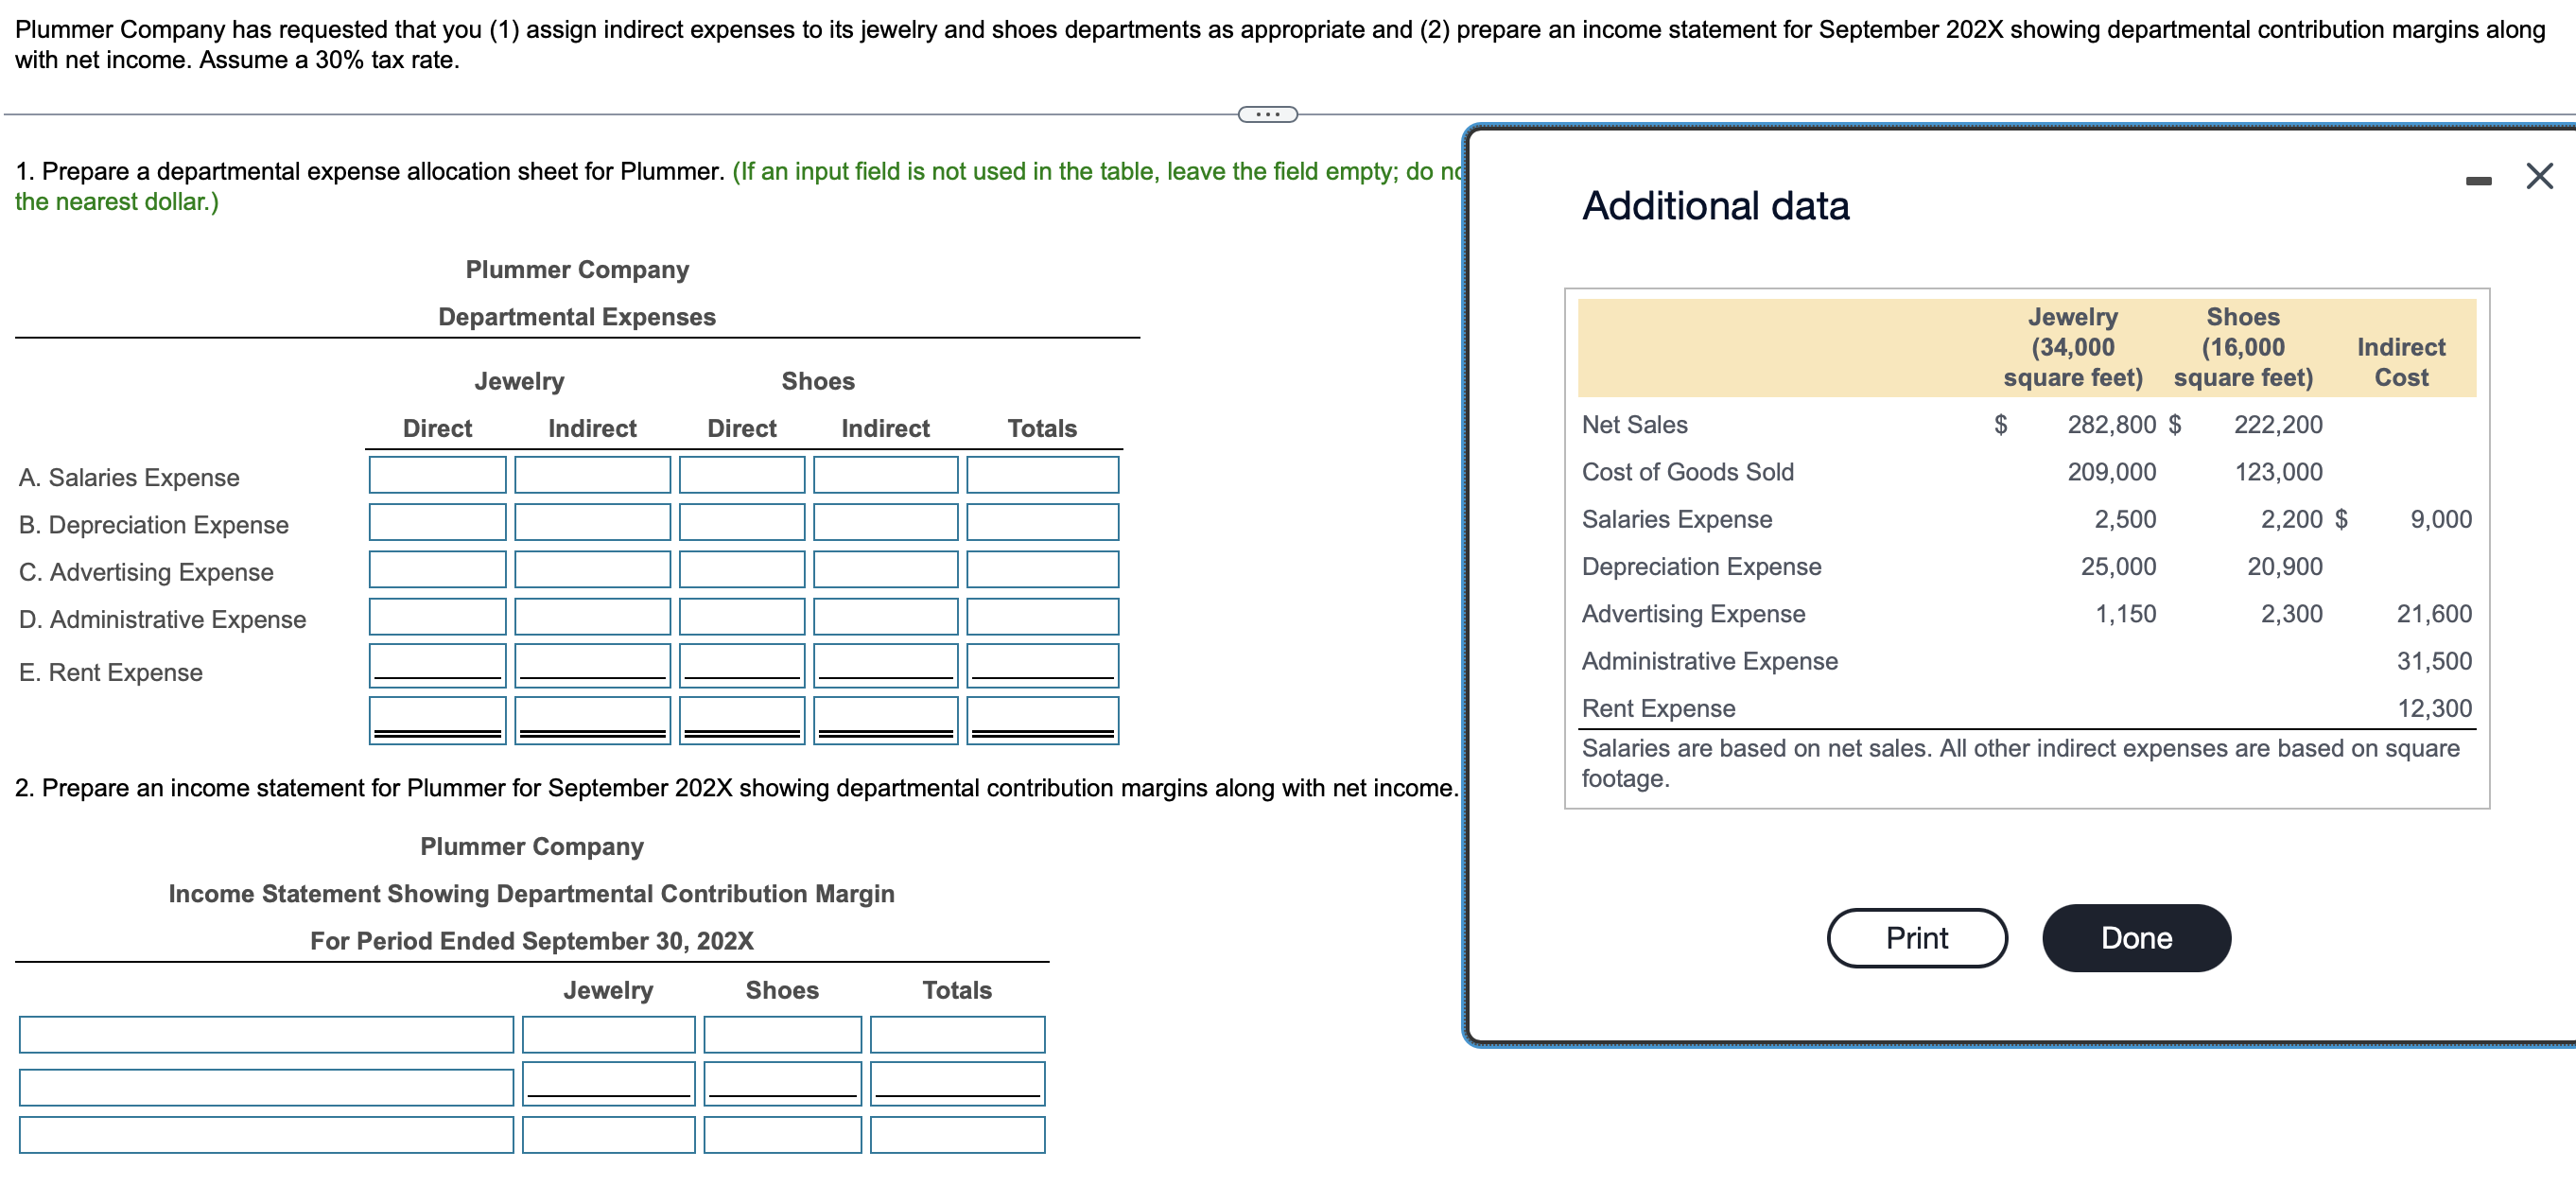Close the Additional data dialog
2576x1186 pixels.
click(2538, 177)
